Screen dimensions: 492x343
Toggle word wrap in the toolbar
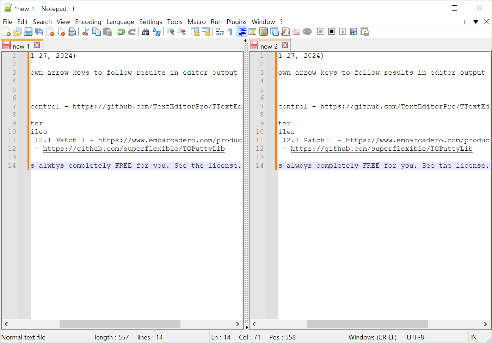[x=220, y=32]
